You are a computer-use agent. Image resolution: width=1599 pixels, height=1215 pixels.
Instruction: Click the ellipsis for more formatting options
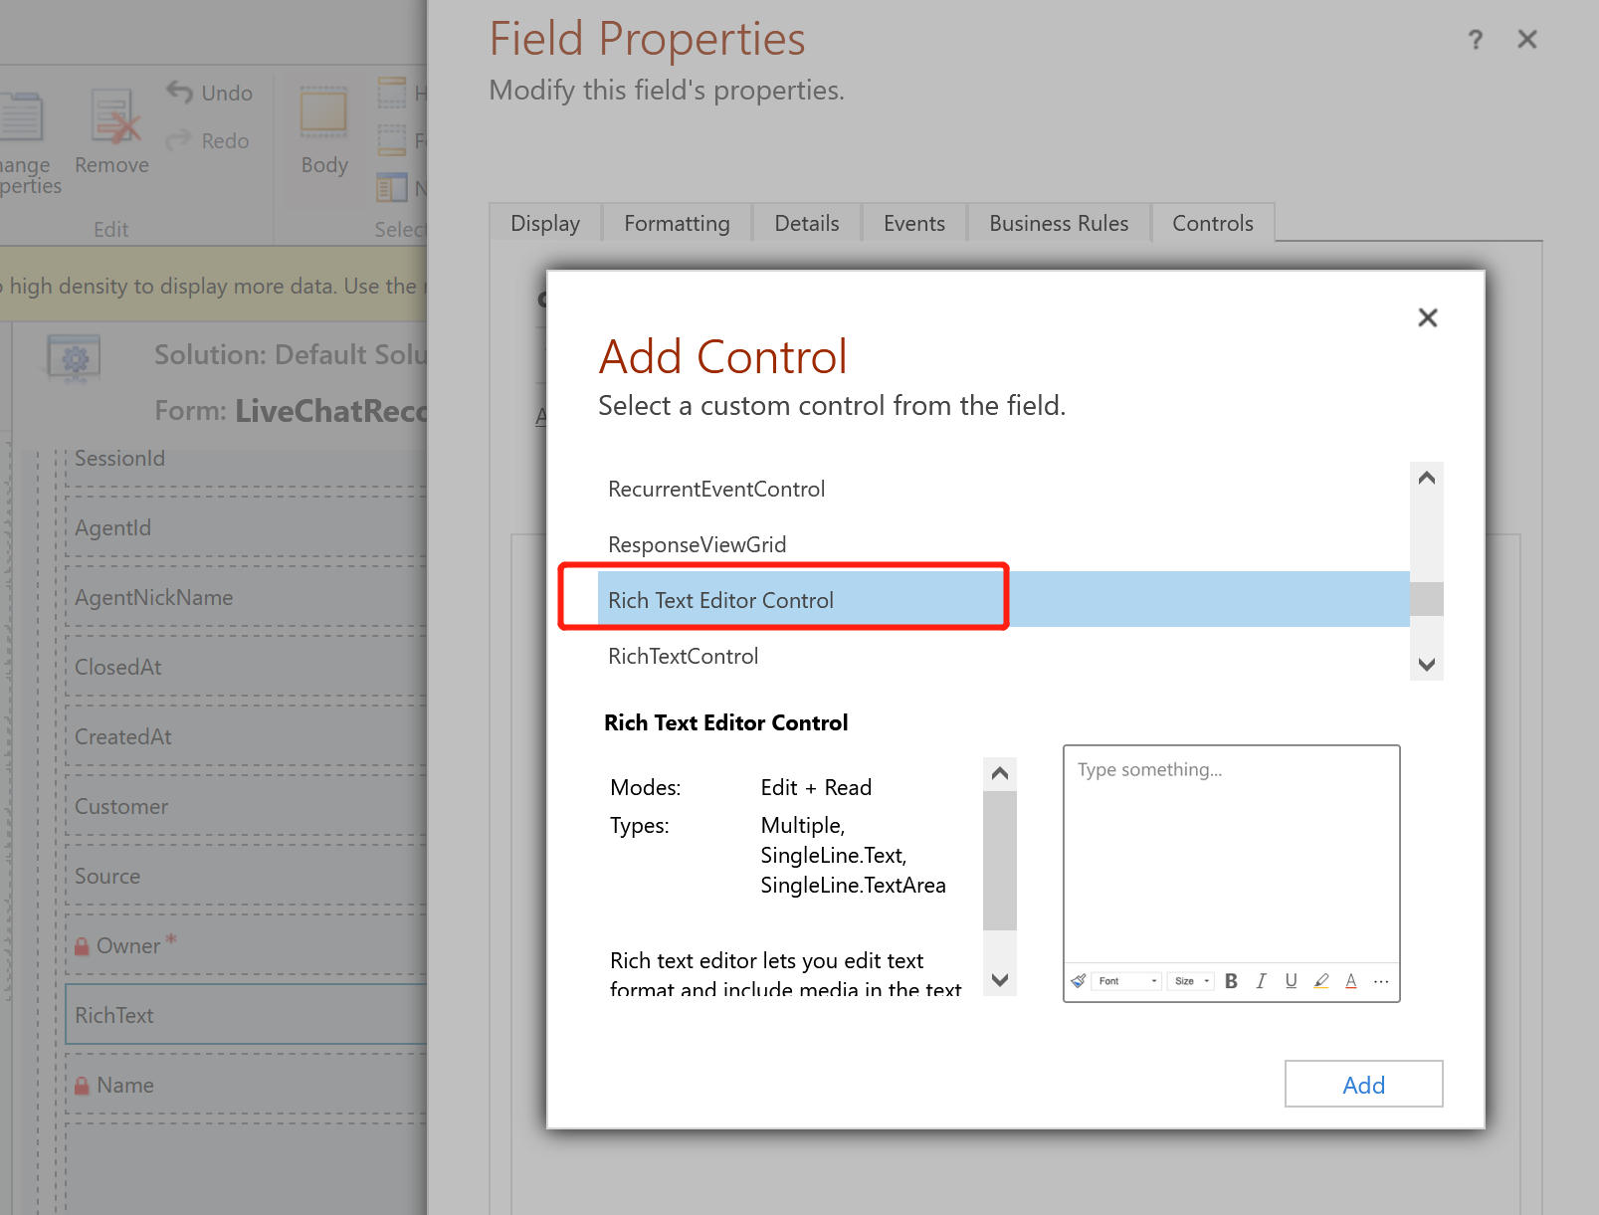pos(1381,981)
